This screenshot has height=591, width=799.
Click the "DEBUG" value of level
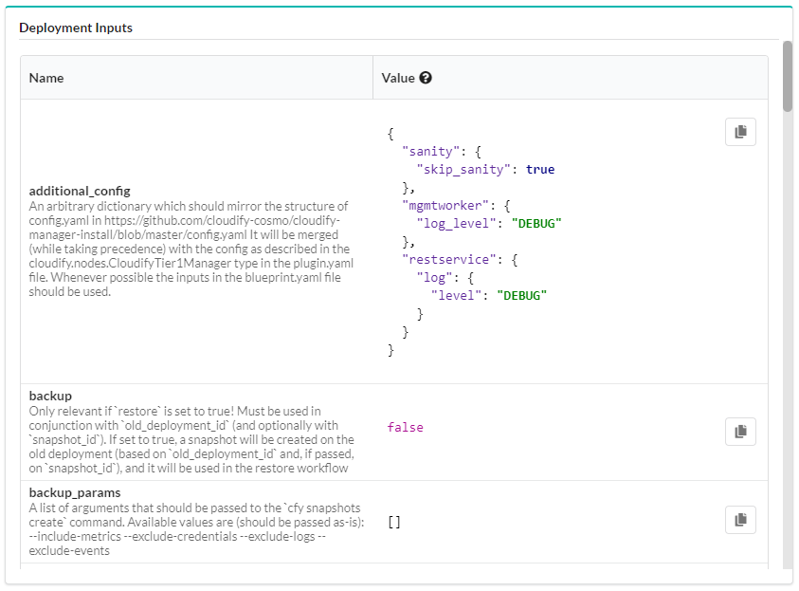[522, 296]
